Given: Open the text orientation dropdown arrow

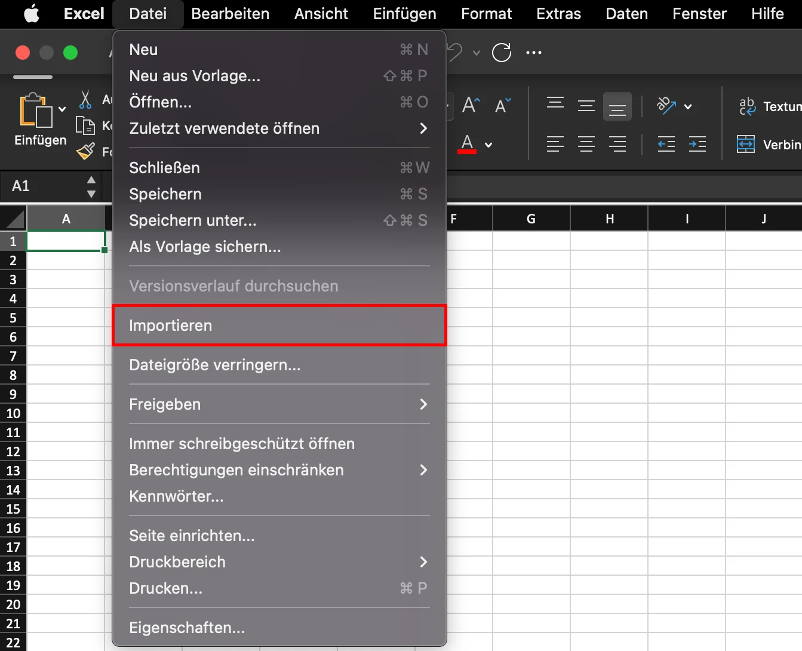Looking at the screenshot, I should coord(688,106).
